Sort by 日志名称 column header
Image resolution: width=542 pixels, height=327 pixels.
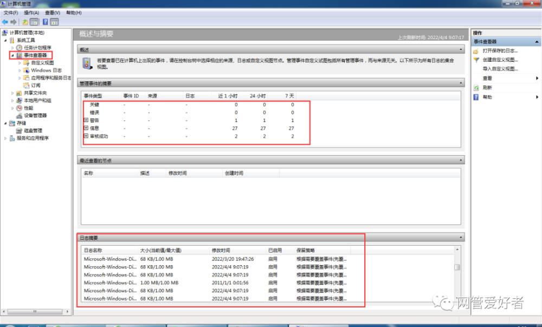coord(93,250)
